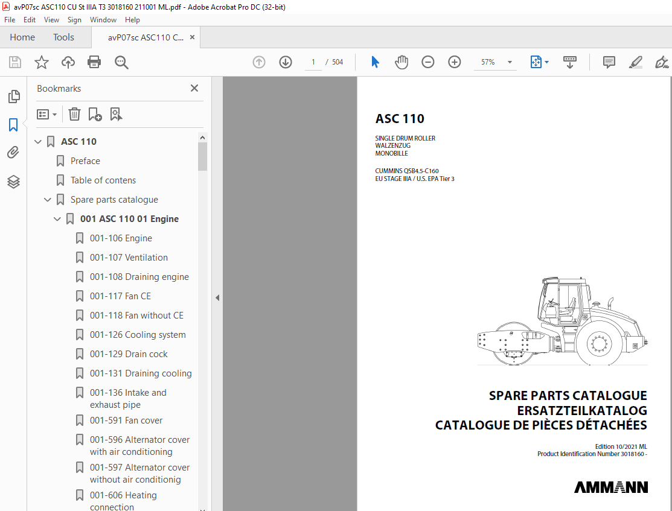
Task: Click the scrolling mode keyboard icon
Action: 569,62
